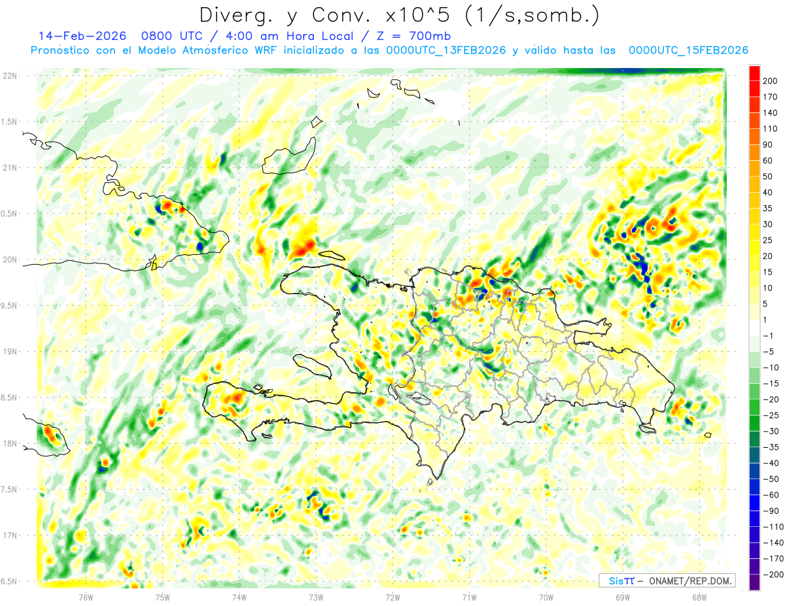Click the dark purple colorbar segment below -200

pyautogui.click(x=754, y=582)
